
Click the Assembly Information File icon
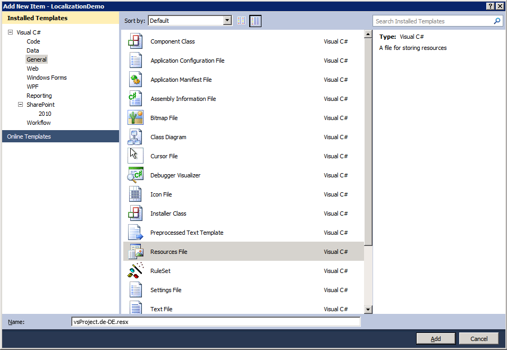point(135,99)
